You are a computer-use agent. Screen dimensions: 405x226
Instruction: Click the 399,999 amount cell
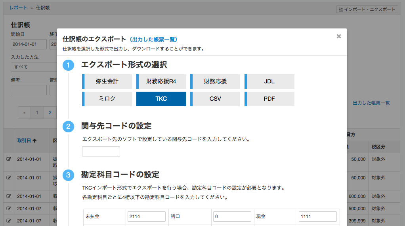coord(357,221)
